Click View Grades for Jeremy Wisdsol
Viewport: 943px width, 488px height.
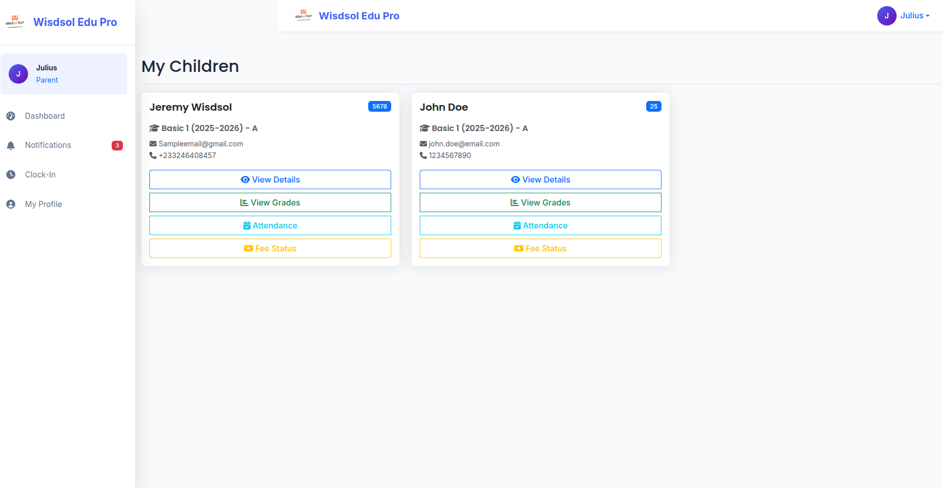click(x=270, y=202)
